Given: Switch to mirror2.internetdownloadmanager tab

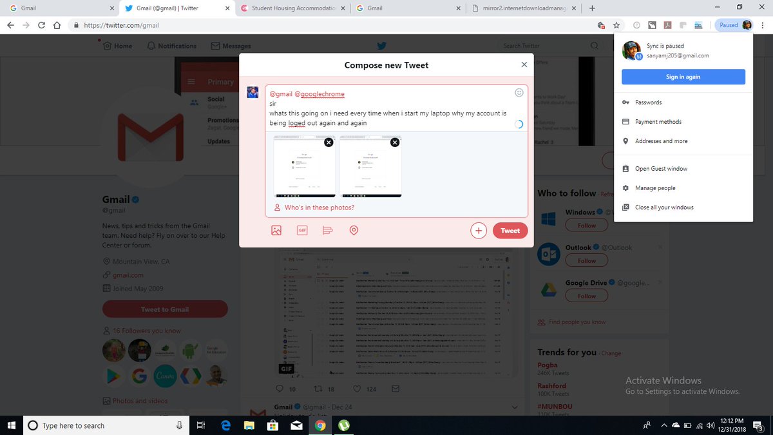Looking at the screenshot, I should (x=522, y=8).
